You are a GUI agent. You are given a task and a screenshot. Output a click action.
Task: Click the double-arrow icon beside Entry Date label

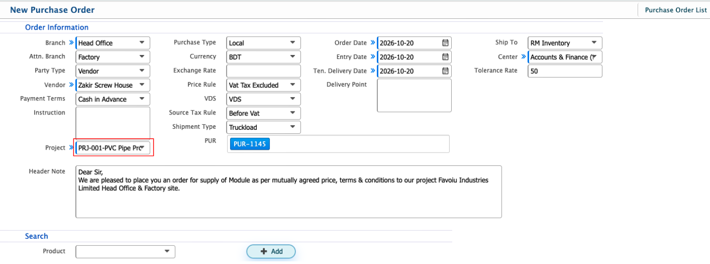coord(372,56)
